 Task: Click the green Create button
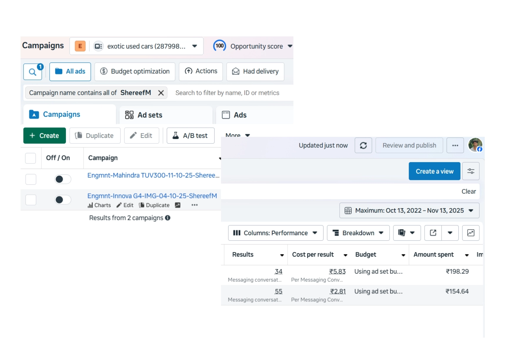[x=44, y=136]
